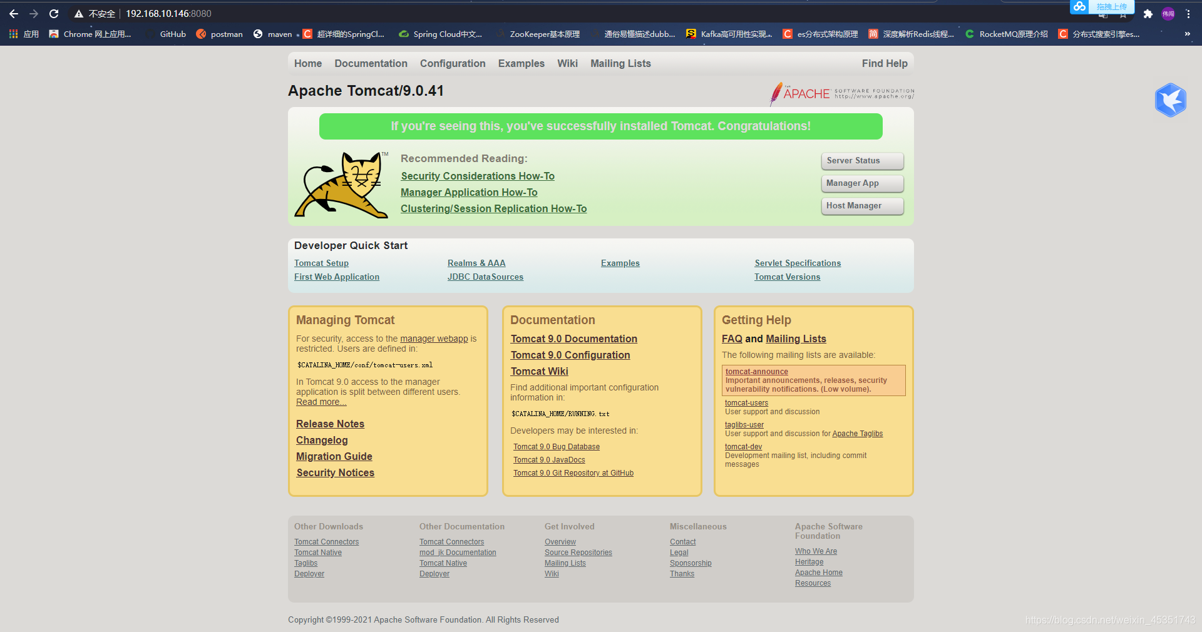Reload the page with the refresh icon
The image size is (1202, 632).
pos(54,14)
